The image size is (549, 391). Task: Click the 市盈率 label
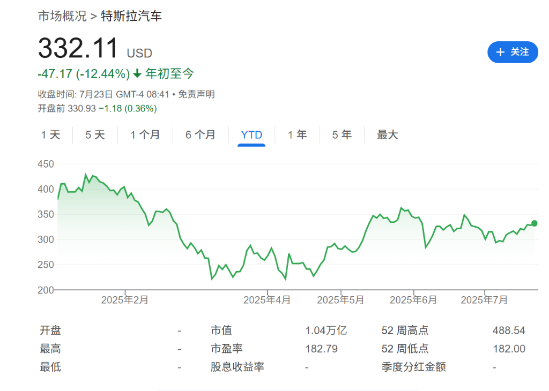pos(227,349)
